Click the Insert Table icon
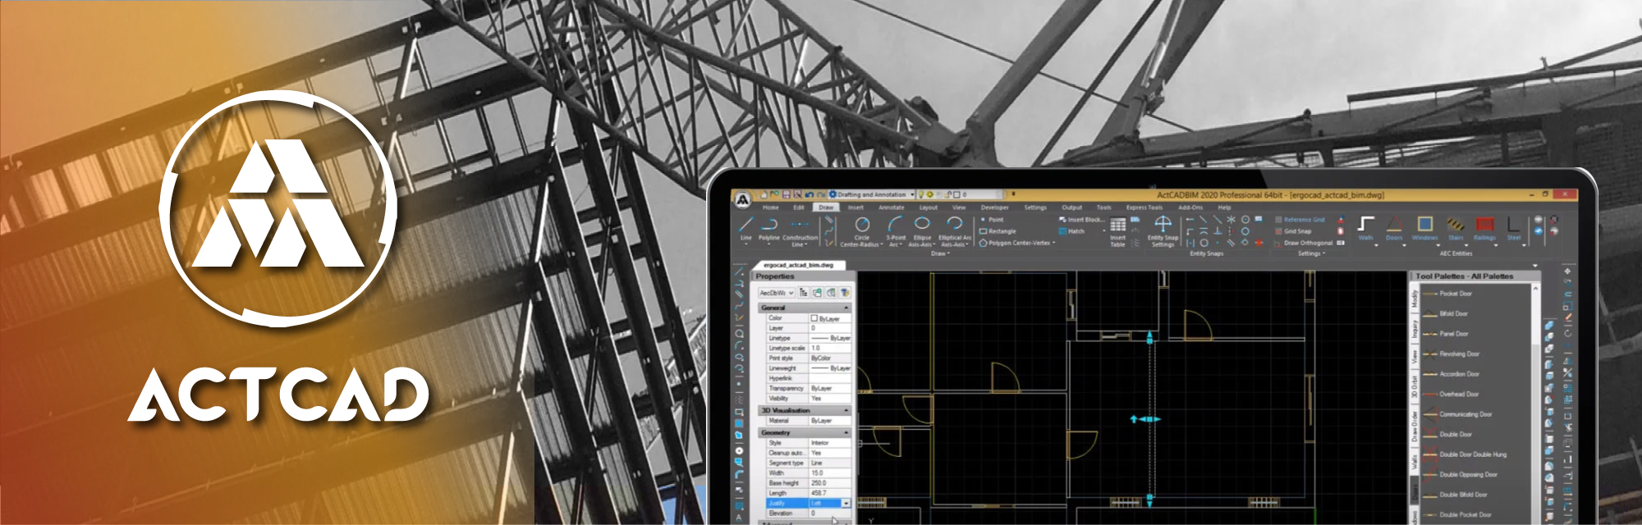 1117,227
